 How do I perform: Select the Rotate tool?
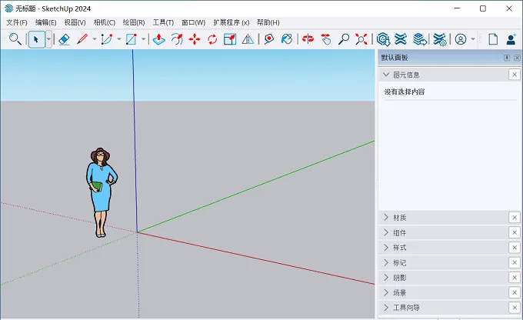(x=212, y=39)
